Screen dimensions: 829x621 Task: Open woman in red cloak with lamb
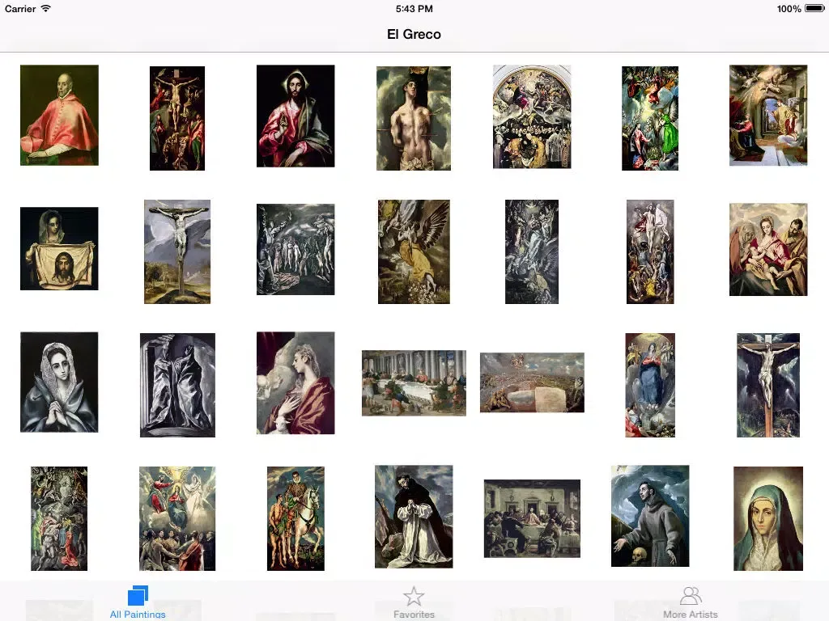point(295,382)
